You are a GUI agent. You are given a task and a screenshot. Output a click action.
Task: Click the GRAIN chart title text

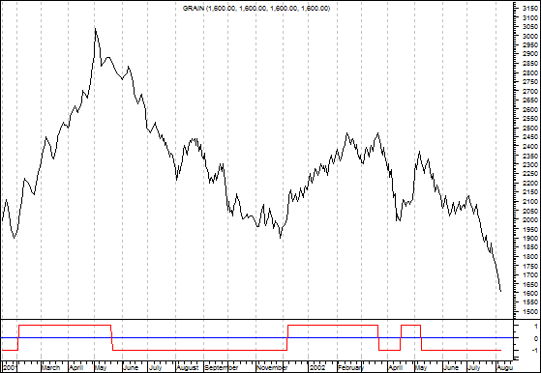pyautogui.click(x=256, y=9)
